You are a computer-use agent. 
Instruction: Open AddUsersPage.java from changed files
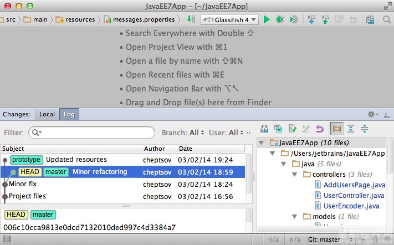(x=354, y=185)
